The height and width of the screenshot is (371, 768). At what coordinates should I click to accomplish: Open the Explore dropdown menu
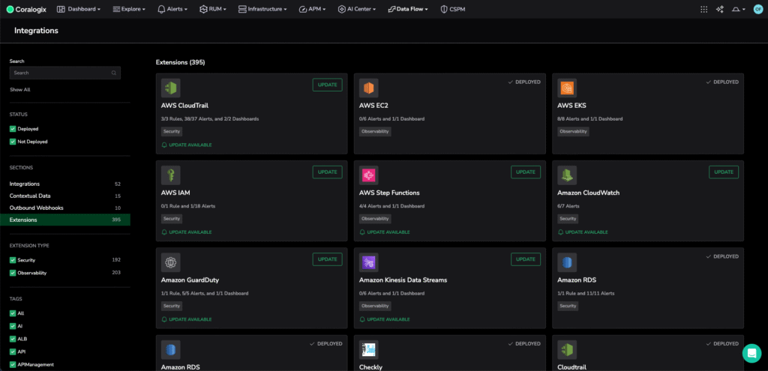[x=129, y=9]
